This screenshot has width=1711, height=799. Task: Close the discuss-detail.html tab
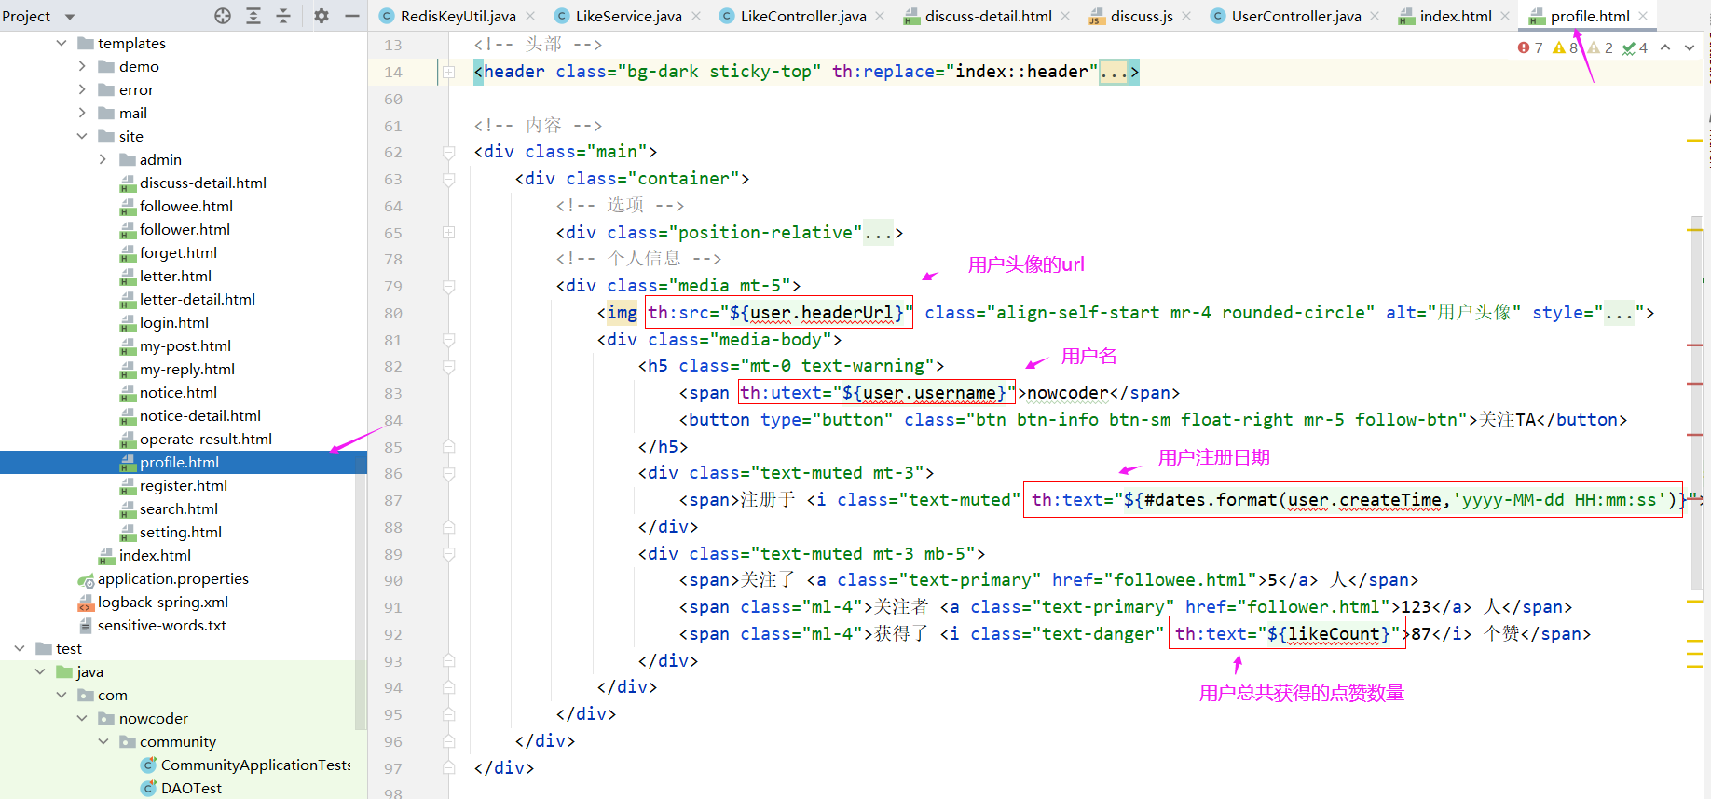[x=1065, y=16]
